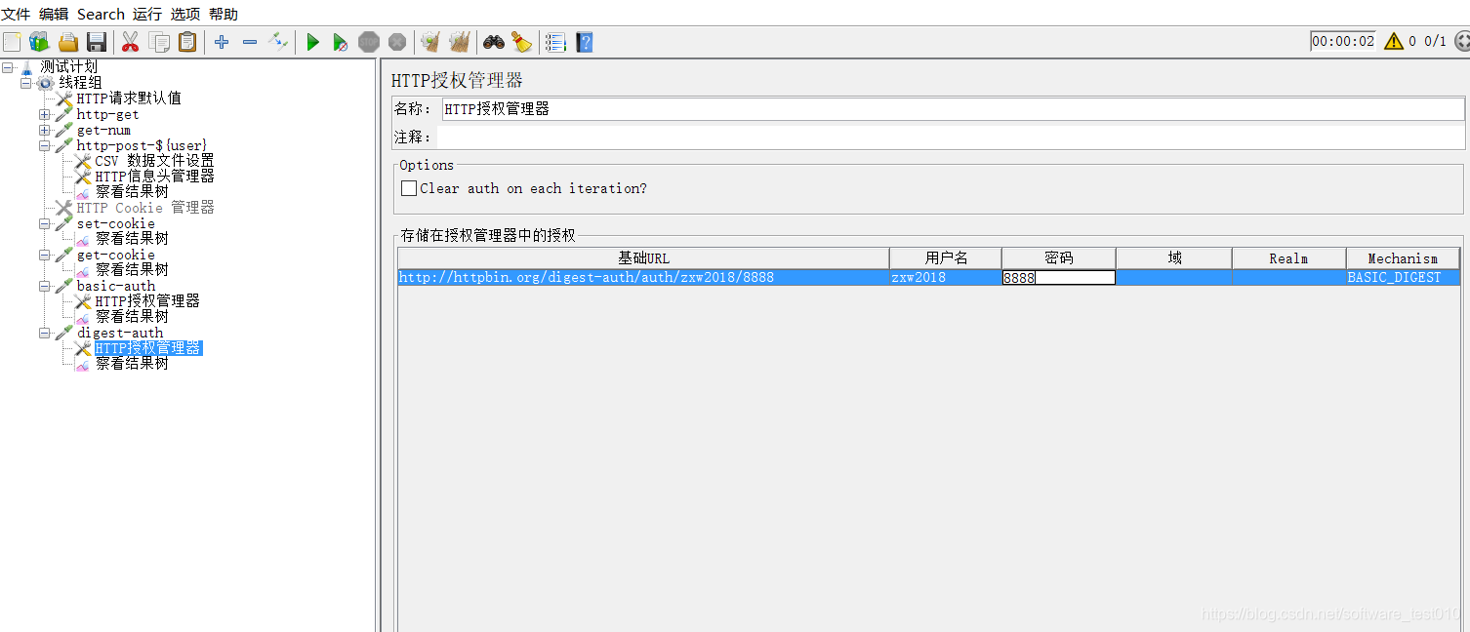Expand the get-num tree node
The height and width of the screenshot is (632, 1470).
[x=45, y=130]
